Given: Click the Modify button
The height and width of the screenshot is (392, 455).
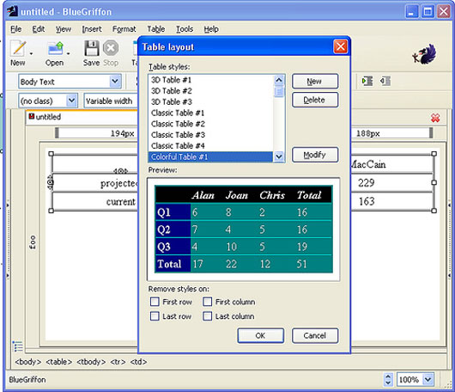Looking at the screenshot, I should 315,155.
